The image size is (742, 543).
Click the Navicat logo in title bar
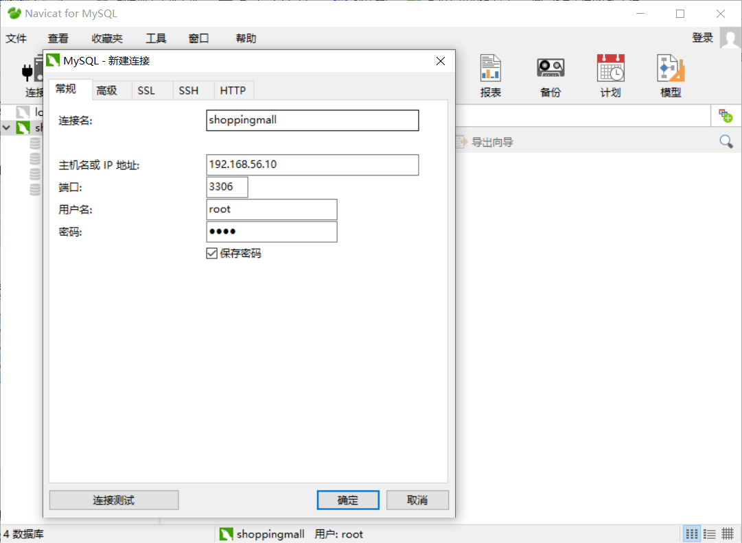point(14,13)
